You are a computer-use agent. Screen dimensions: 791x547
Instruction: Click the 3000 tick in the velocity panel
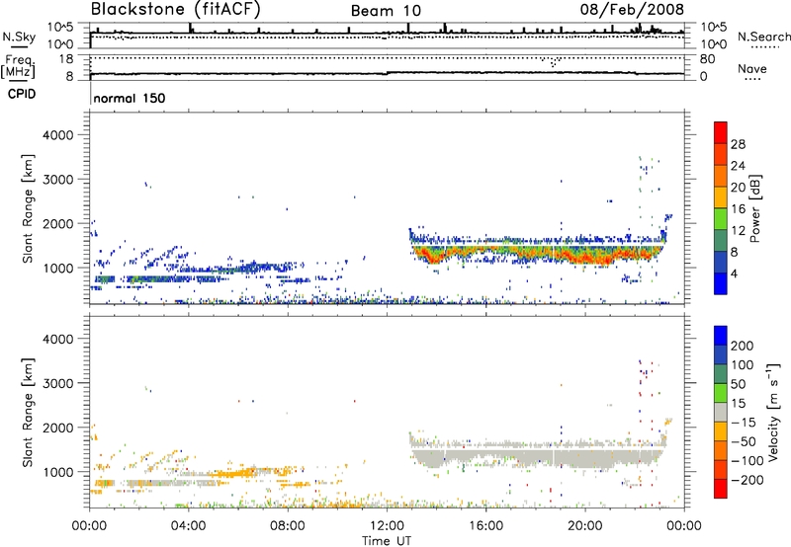pos(58,383)
